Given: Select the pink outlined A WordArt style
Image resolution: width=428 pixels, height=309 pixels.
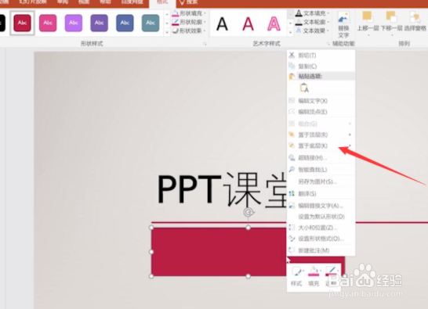Looking at the screenshot, I should (x=274, y=24).
